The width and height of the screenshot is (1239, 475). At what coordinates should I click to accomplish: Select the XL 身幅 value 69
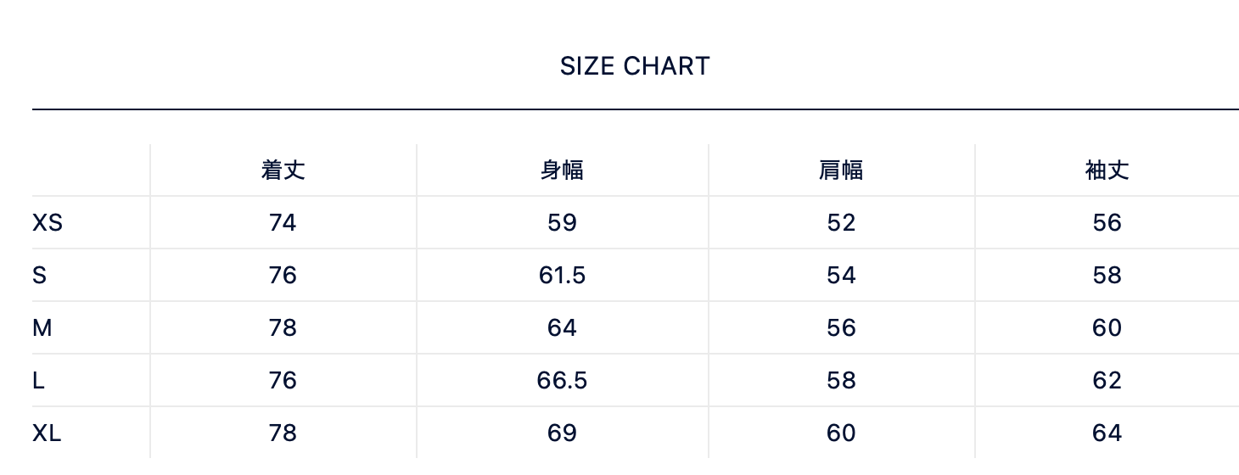pos(562,433)
